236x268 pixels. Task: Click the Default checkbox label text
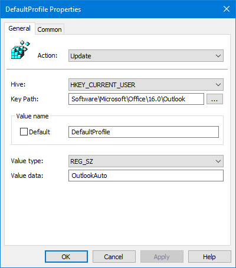click(x=40, y=132)
